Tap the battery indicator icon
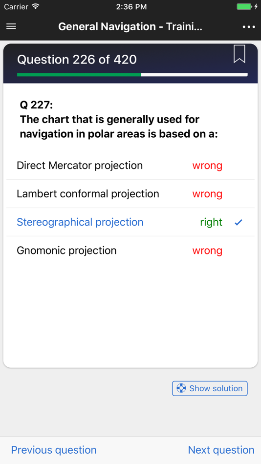The image size is (261, 464). [x=244, y=6]
